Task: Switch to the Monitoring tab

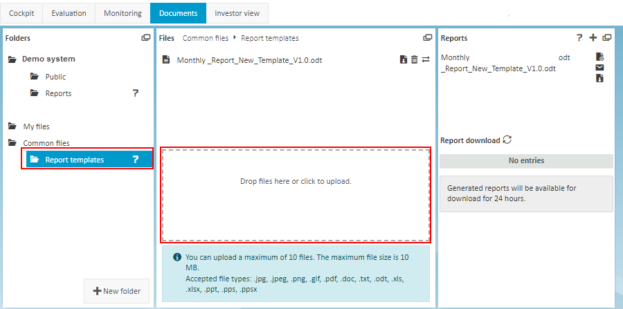Action: click(x=123, y=13)
